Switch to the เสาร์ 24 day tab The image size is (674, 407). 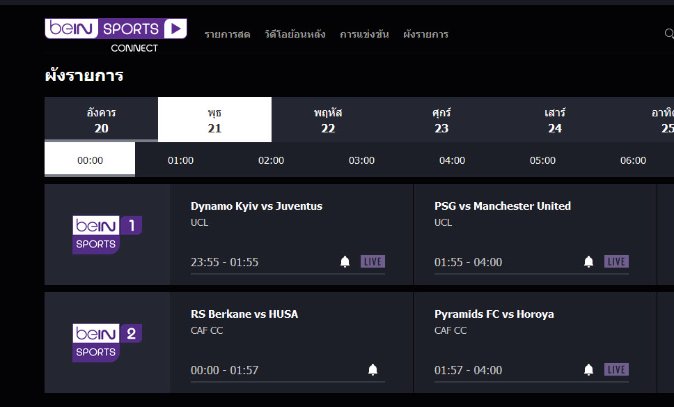[555, 120]
